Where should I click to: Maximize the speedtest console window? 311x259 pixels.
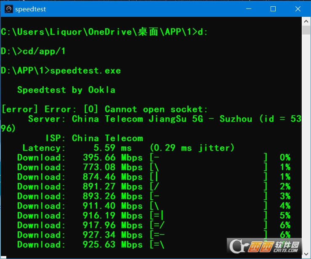point(273,9)
